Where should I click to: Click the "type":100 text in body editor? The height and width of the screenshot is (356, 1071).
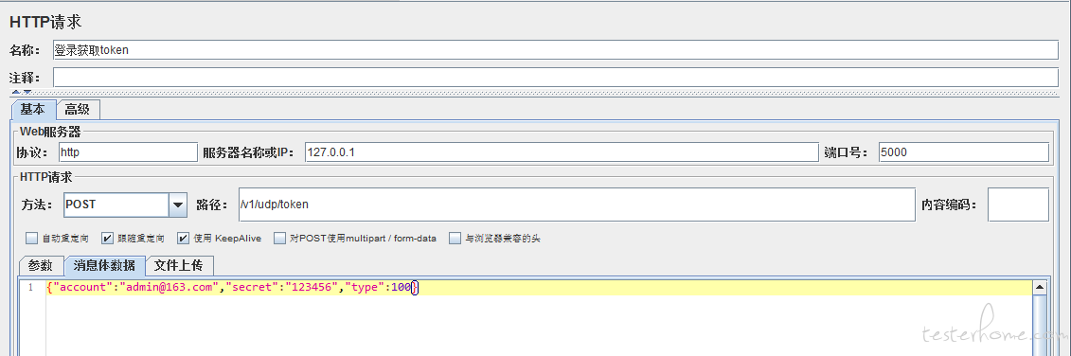[x=378, y=288]
